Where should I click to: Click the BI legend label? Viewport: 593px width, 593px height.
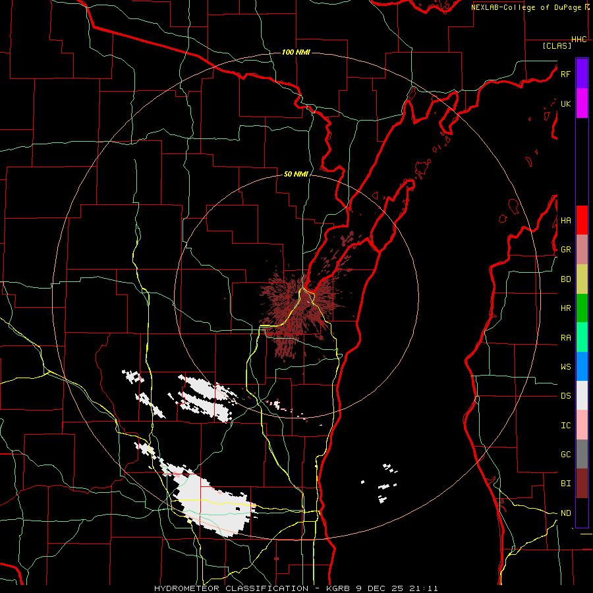coord(566,484)
